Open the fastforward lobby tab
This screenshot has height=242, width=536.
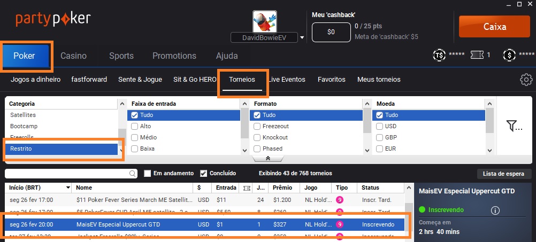(89, 80)
